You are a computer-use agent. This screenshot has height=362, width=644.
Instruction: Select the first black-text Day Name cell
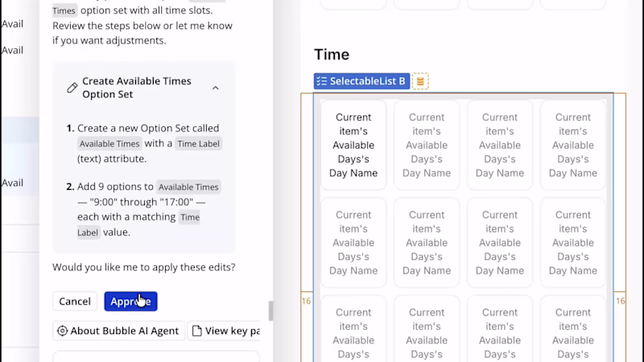pos(353,145)
